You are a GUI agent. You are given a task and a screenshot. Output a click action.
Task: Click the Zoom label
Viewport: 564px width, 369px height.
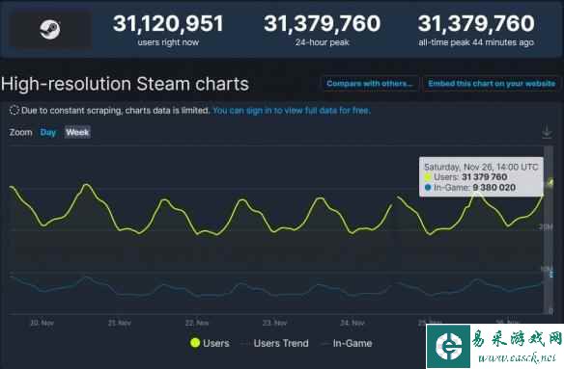21,132
